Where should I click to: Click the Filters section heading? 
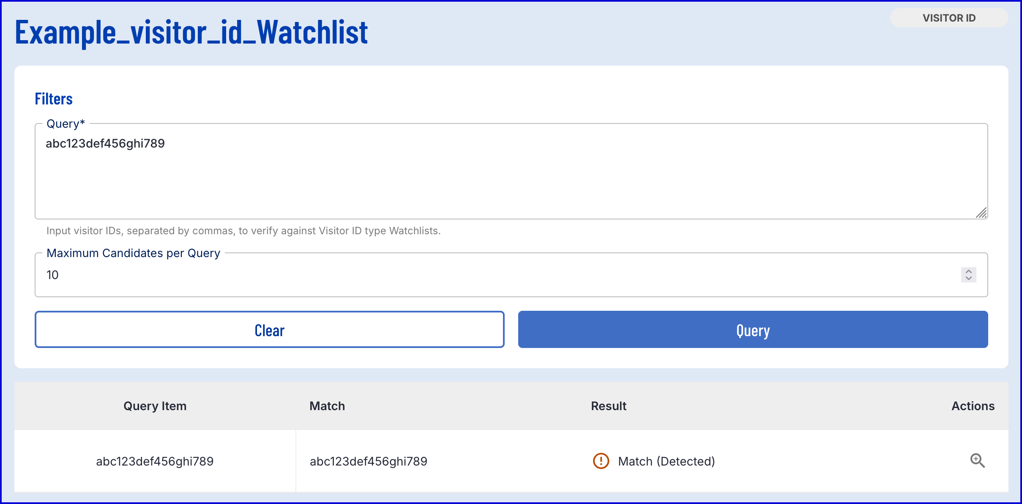54,99
